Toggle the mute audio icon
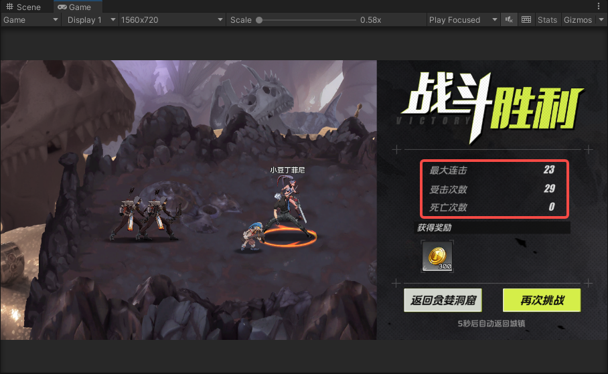Screen dimensions: 608x374 (x=509, y=20)
